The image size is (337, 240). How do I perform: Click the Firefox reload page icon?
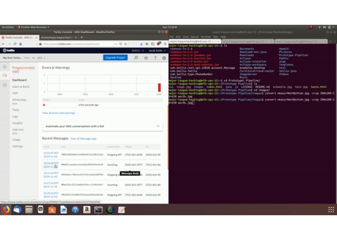point(15,44)
